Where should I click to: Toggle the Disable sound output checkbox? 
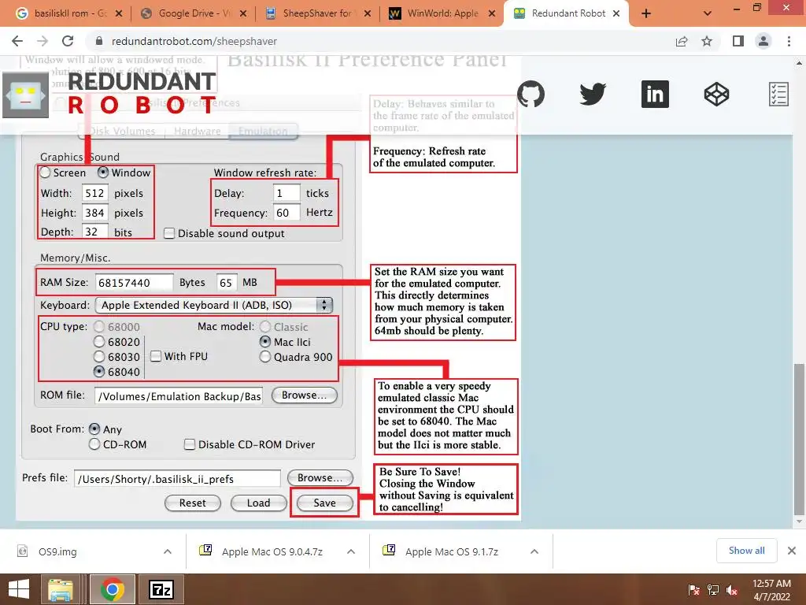[169, 233]
